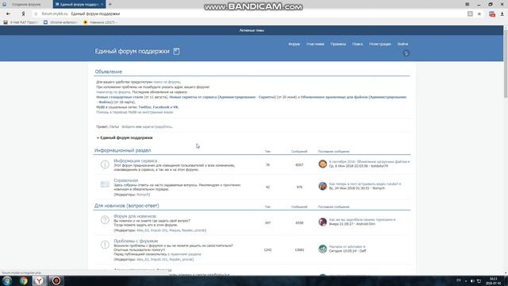Open latest post link in 'Форум для новичков' row
The image size is (508, 286).
coord(362,220)
